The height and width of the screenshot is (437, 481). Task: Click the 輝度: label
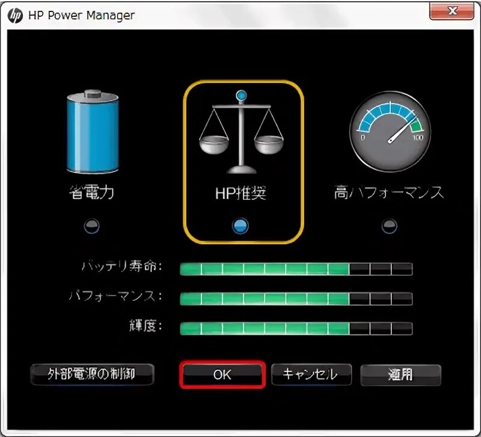click(146, 326)
